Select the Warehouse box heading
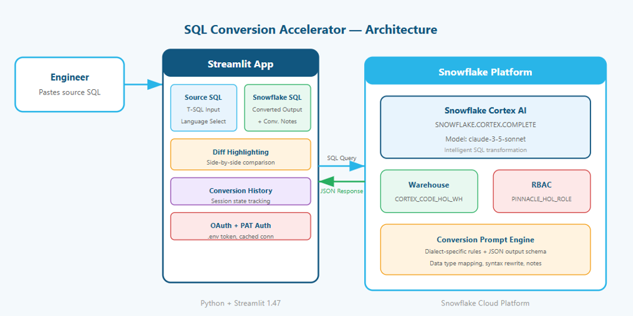The height and width of the screenshot is (316, 633). point(429,185)
